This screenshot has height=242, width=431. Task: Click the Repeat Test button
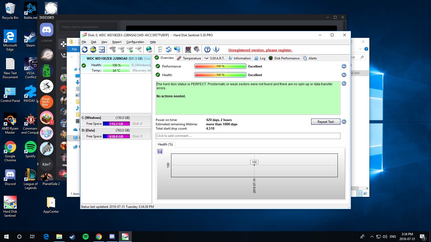326,122
